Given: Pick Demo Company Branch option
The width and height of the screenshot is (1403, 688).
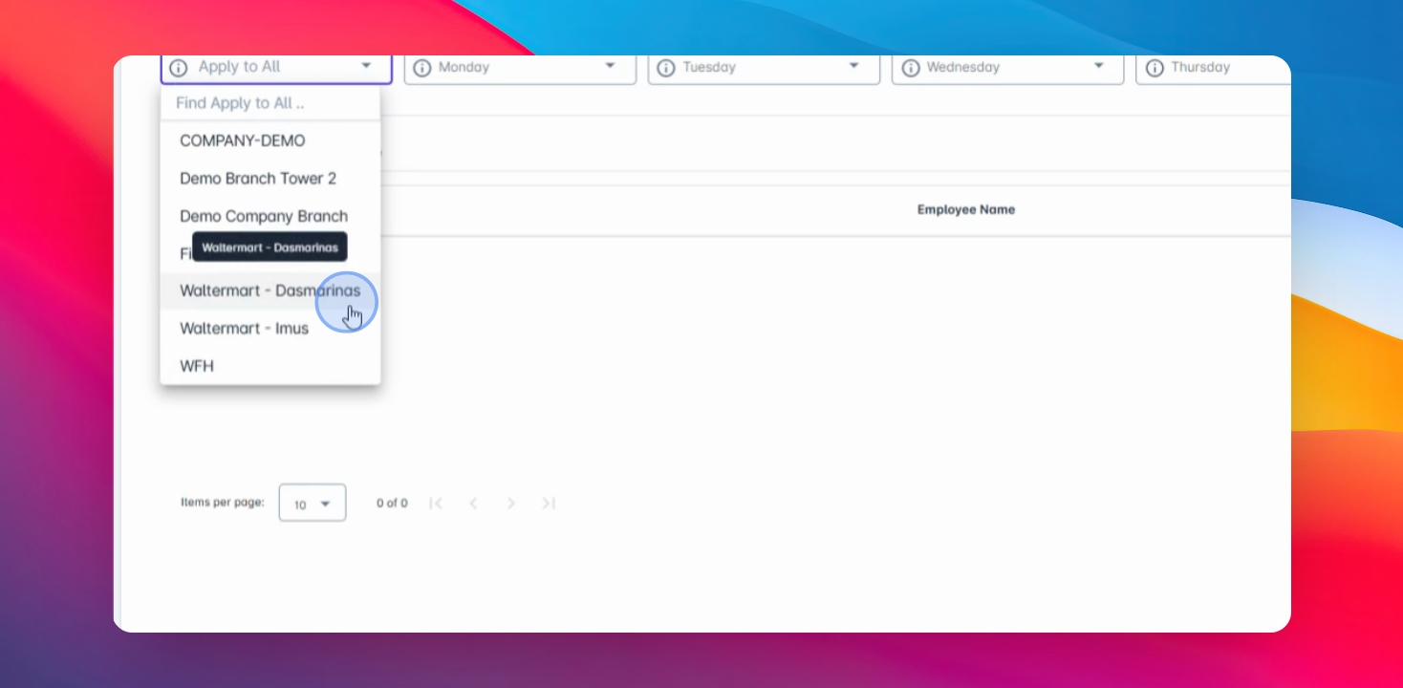Looking at the screenshot, I should point(270,216).
